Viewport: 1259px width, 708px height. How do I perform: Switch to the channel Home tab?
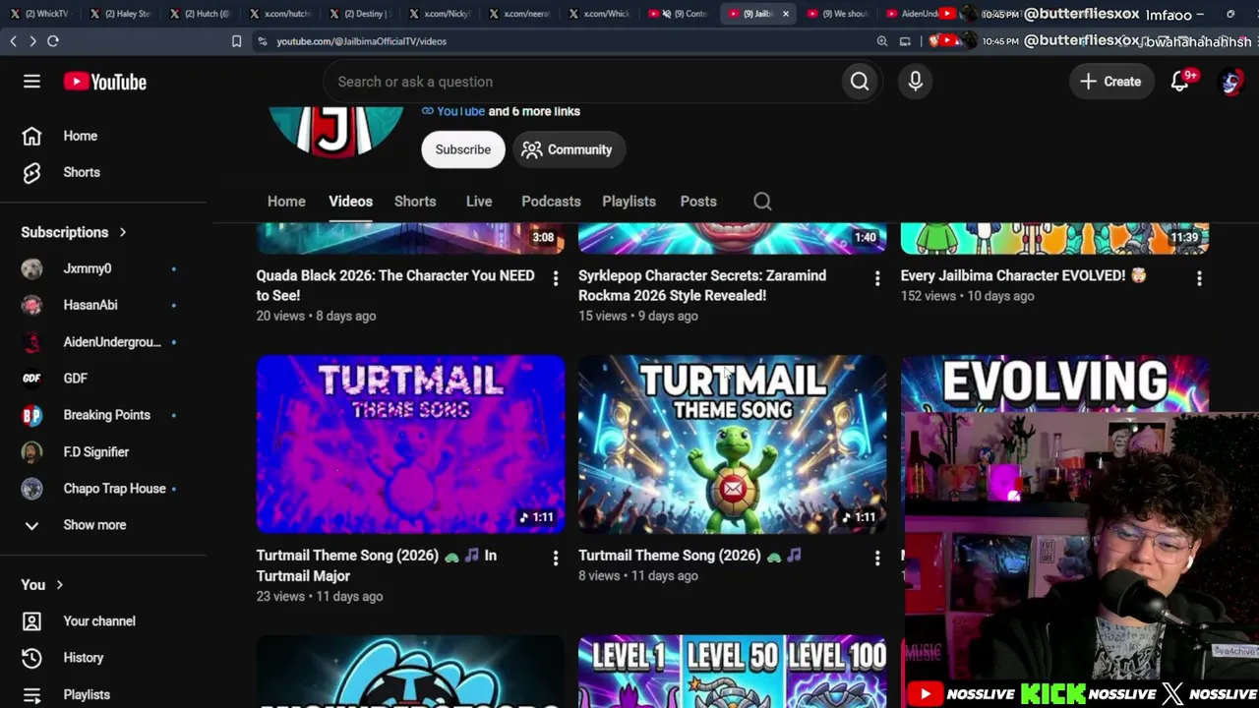[x=286, y=202]
